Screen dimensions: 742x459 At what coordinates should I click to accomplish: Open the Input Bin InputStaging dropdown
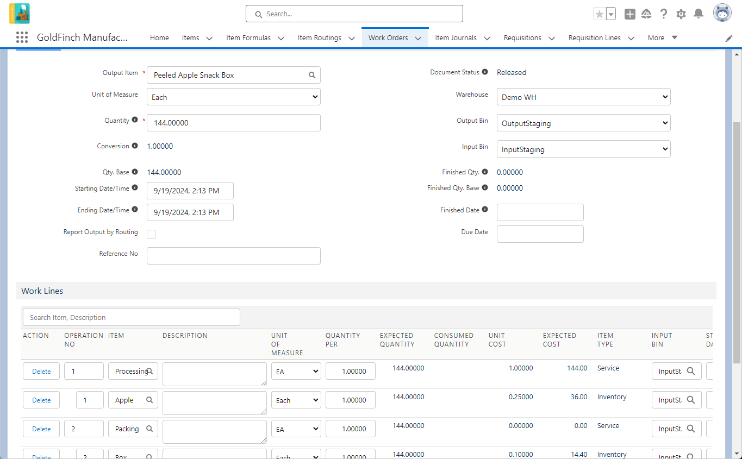pyautogui.click(x=584, y=149)
